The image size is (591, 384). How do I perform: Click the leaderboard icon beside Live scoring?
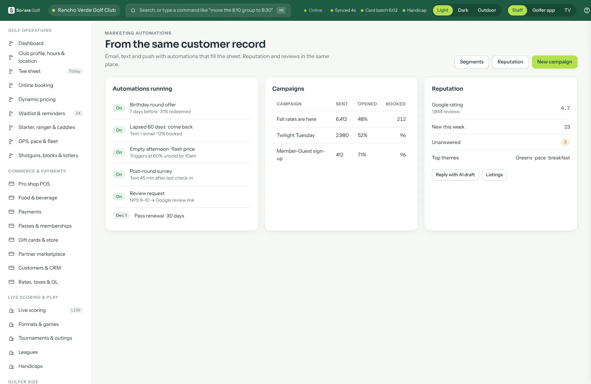(11, 310)
